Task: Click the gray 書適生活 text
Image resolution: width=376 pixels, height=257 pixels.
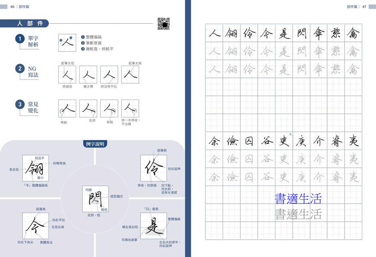Action: click(x=298, y=214)
